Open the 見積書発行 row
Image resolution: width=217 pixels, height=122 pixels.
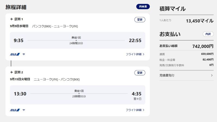tap(186, 75)
